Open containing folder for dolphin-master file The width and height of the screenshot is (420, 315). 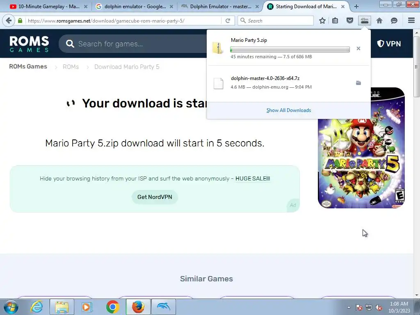pyautogui.click(x=358, y=83)
